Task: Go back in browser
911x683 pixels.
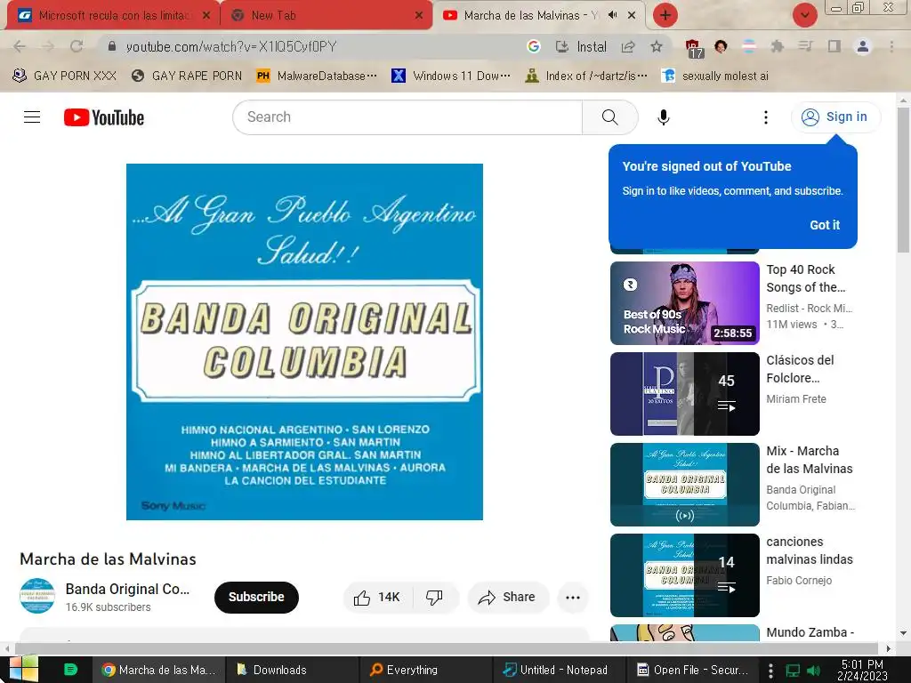Action: [x=20, y=46]
